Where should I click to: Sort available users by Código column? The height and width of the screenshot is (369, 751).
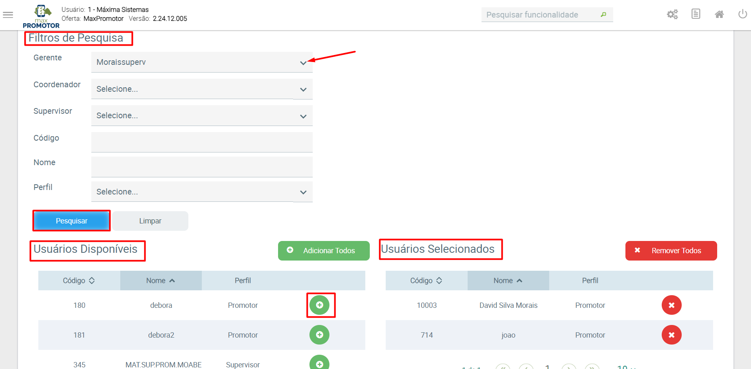click(79, 281)
